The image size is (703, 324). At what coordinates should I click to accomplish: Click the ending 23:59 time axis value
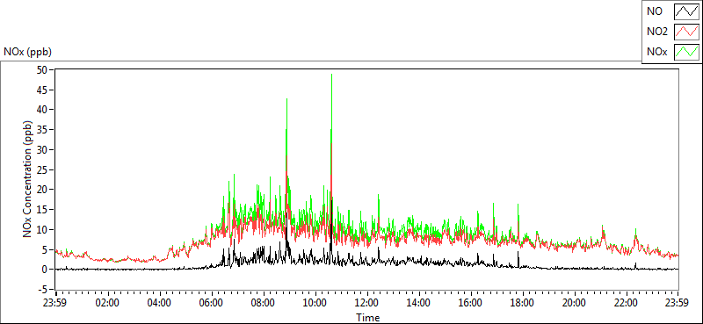pyautogui.click(x=678, y=302)
